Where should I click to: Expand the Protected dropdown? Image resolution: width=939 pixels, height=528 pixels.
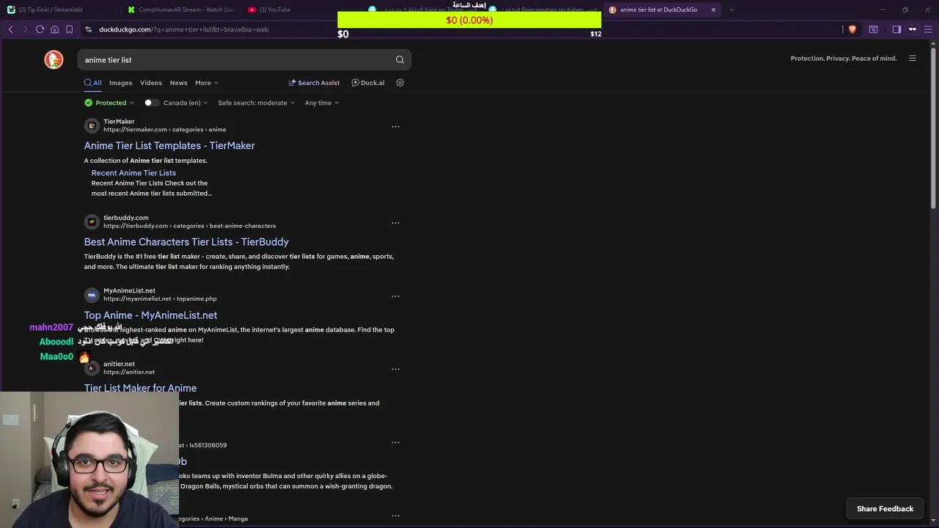point(109,103)
